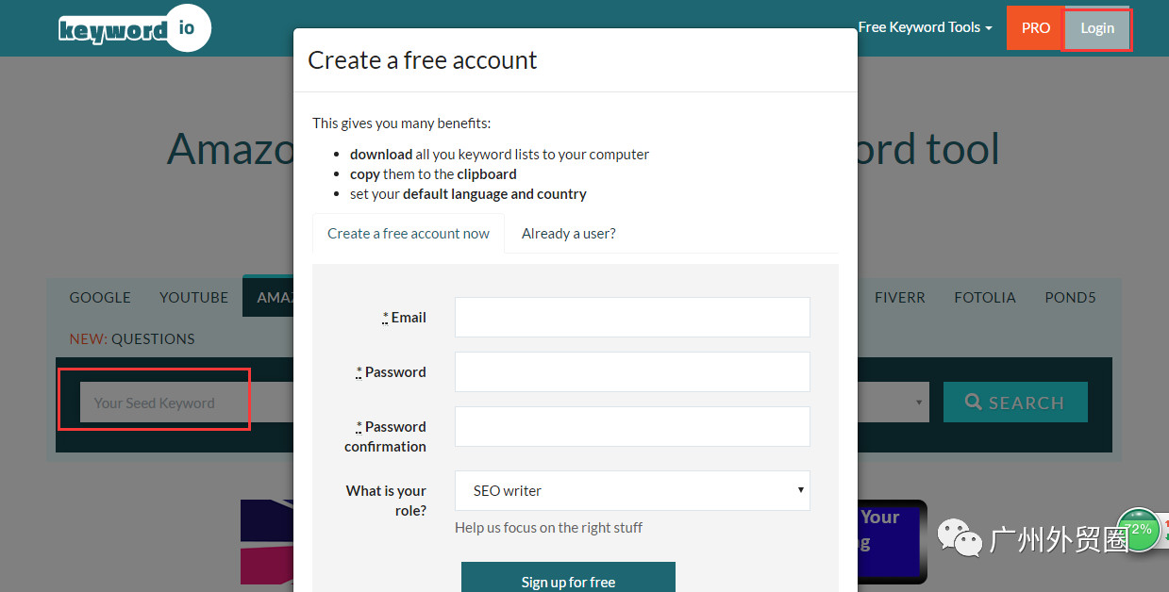Click the keyword.io logo

coord(134,28)
